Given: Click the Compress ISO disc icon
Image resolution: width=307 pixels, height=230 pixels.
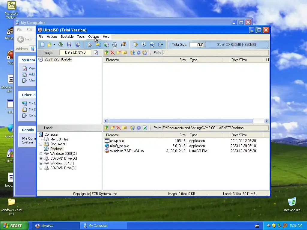Looking at the screenshot, I should point(106,45).
